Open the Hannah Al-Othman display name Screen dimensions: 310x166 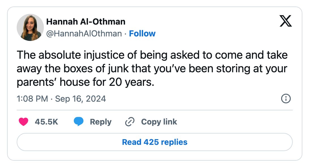coord(86,22)
